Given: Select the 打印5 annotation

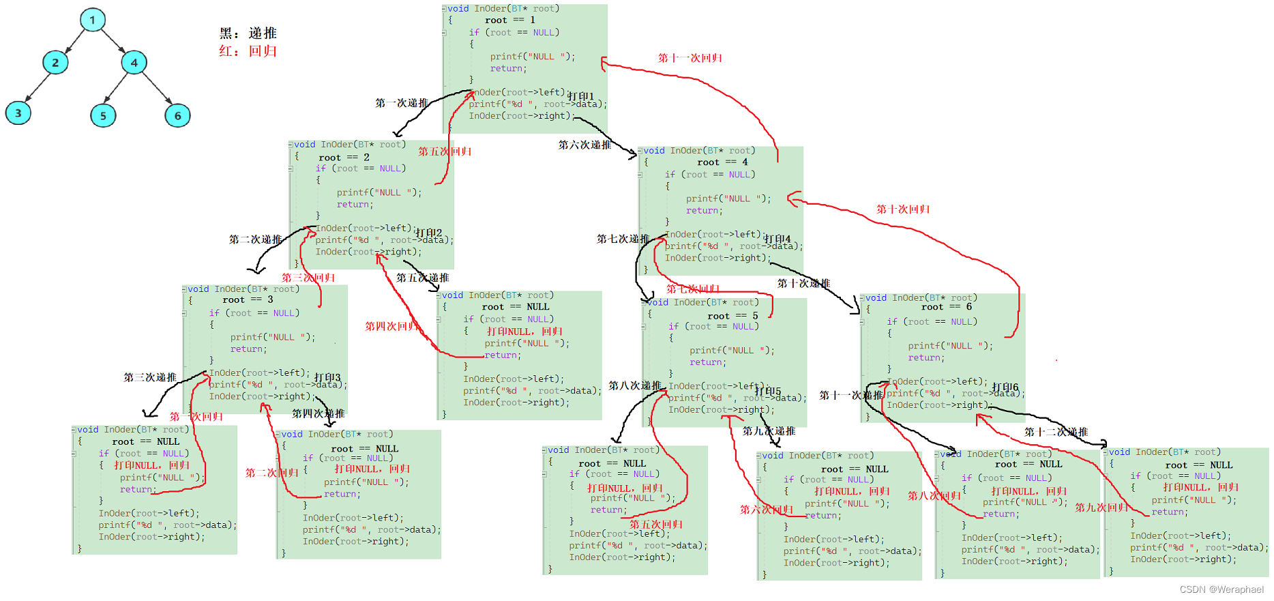Looking at the screenshot, I should coord(768,392).
